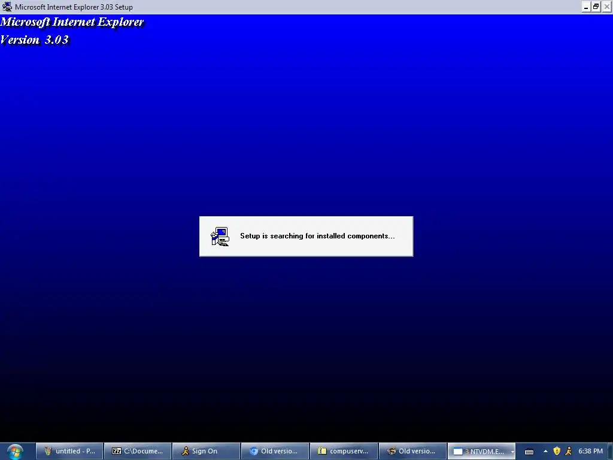Close the Internet Explorer 3.03 Setup window
Viewport: 613px width, 460px height.
click(x=607, y=7)
